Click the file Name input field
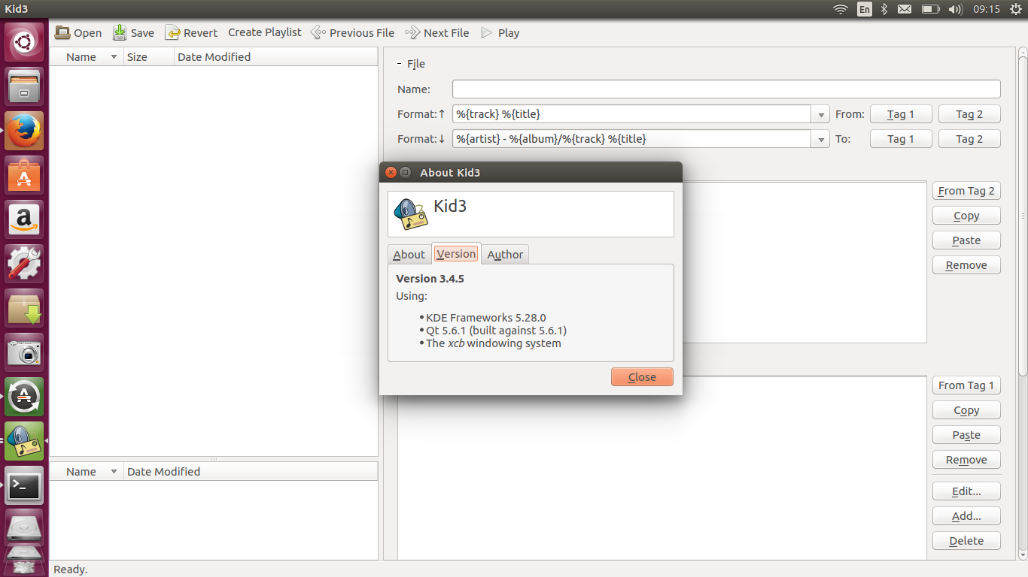The image size is (1028, 577). 726,89
